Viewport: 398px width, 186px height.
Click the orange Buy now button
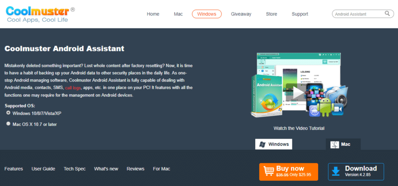(288, 171)
